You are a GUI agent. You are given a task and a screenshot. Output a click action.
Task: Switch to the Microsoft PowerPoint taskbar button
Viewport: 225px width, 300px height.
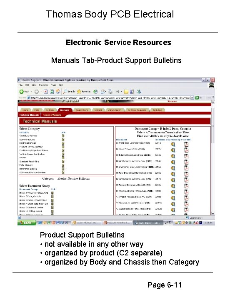click(x=117, y=223)
